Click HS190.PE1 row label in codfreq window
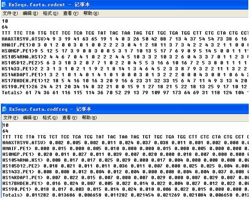The image size is (251, 199). [x=17, y=190]
